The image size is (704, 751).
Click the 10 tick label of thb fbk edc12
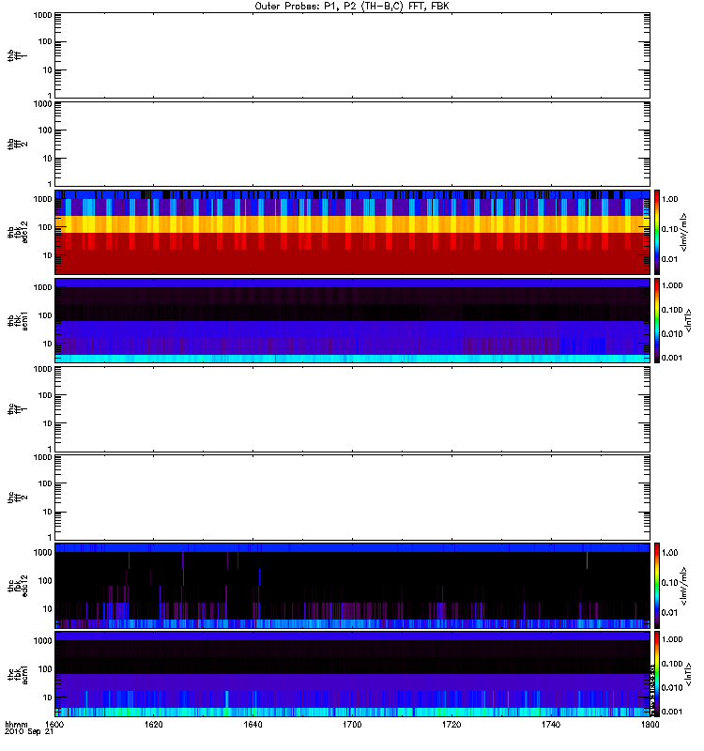(48, 255)
